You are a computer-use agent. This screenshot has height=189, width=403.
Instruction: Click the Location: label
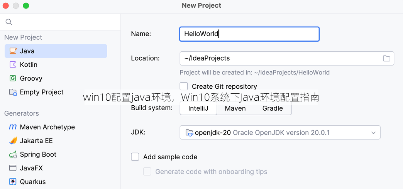coord(145,58)
